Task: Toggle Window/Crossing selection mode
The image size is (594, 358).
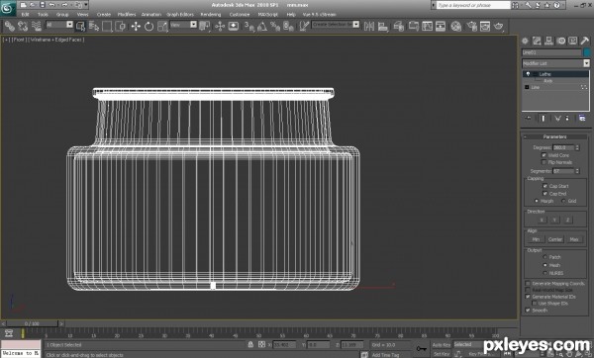Action: (121, 26)
